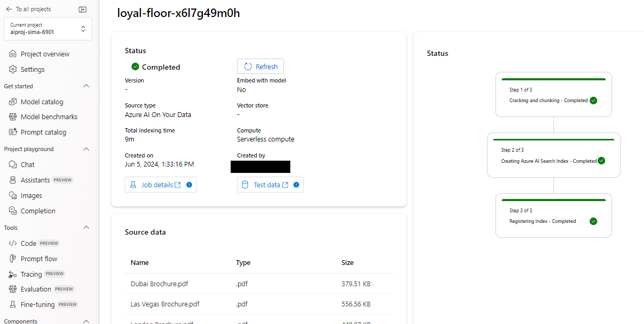Collapse the Get started section
Viewport: 644px width, 324px height.
click(86, 86)
